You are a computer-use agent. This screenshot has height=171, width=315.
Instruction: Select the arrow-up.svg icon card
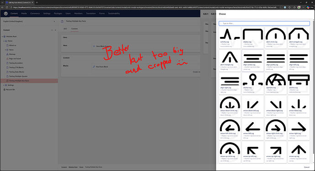(x=299, y=152)
